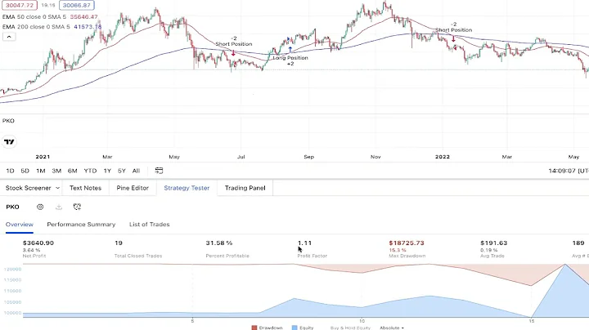Collapse the indicator legend with the up-chevron
This screenshot has width=589, height=330.
(x=9, y=37)
